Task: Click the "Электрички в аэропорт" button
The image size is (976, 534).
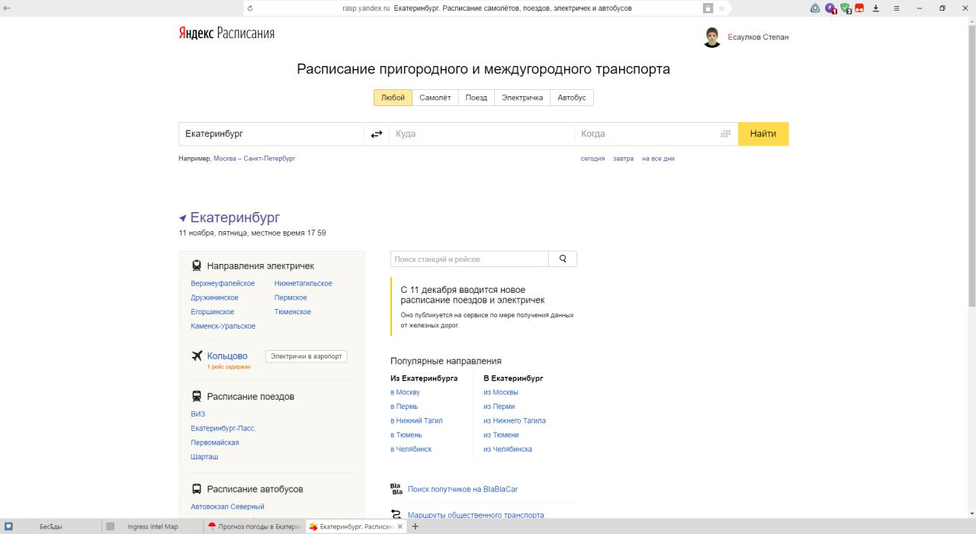Action: point(307,356)
